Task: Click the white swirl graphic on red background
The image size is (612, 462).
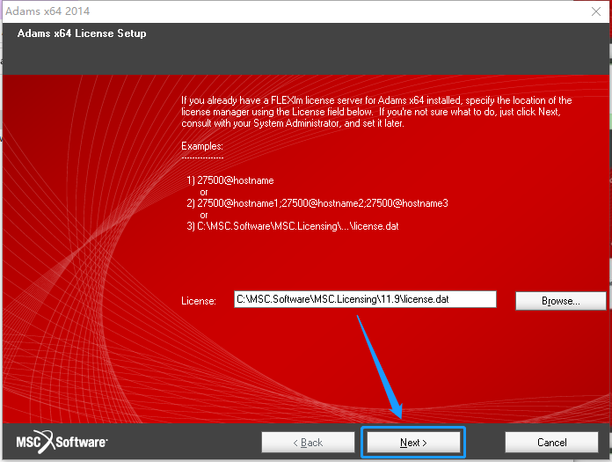Action: click(86, 250)
